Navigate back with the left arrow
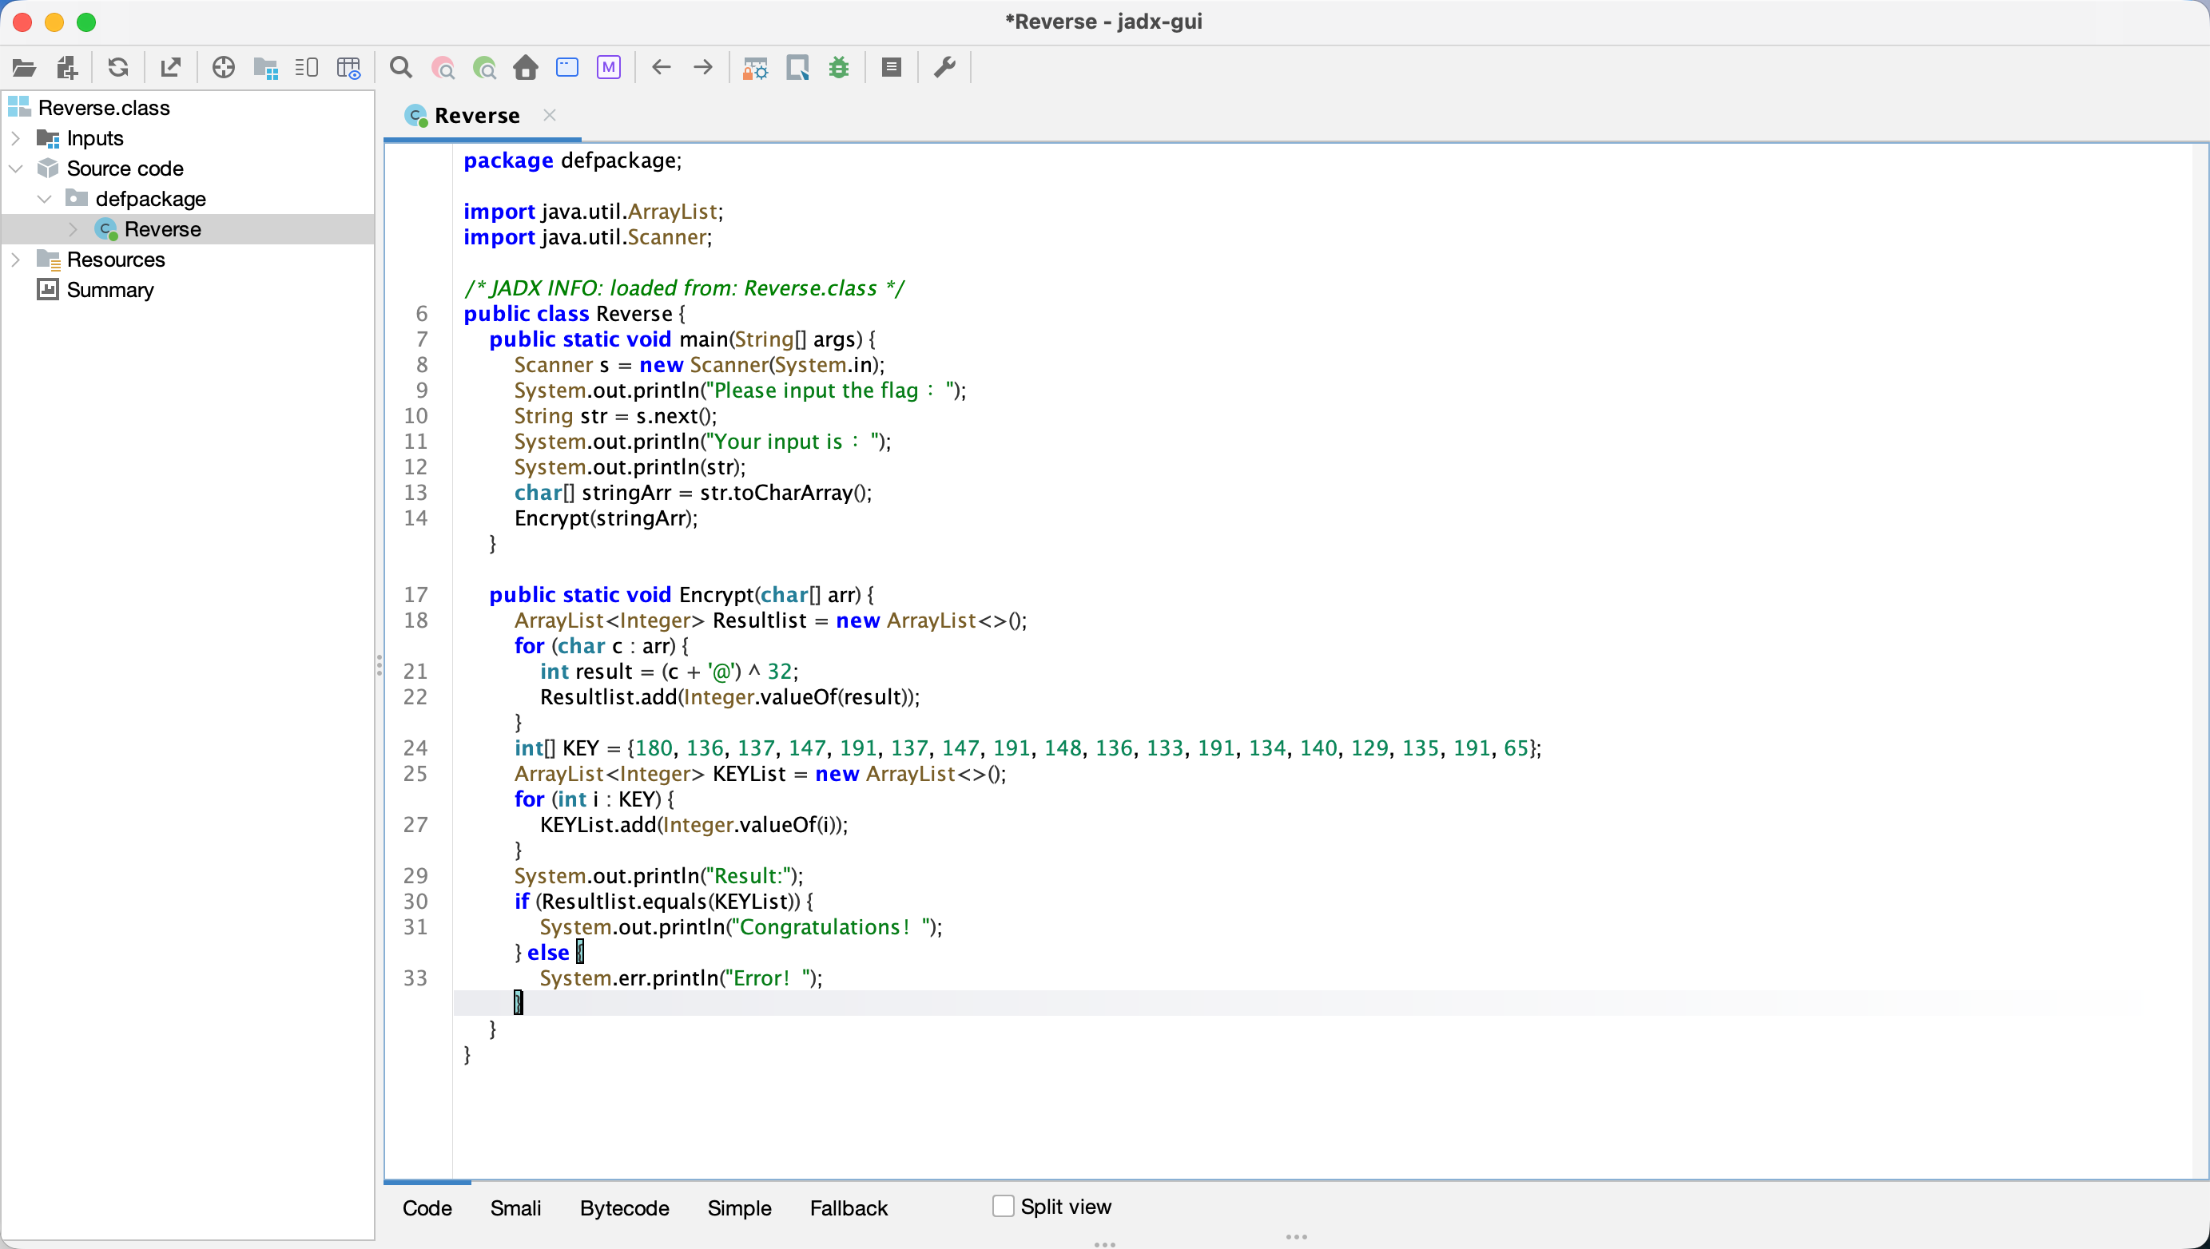The height and width of the screenshot is (1249, 2210). point(661,68)
